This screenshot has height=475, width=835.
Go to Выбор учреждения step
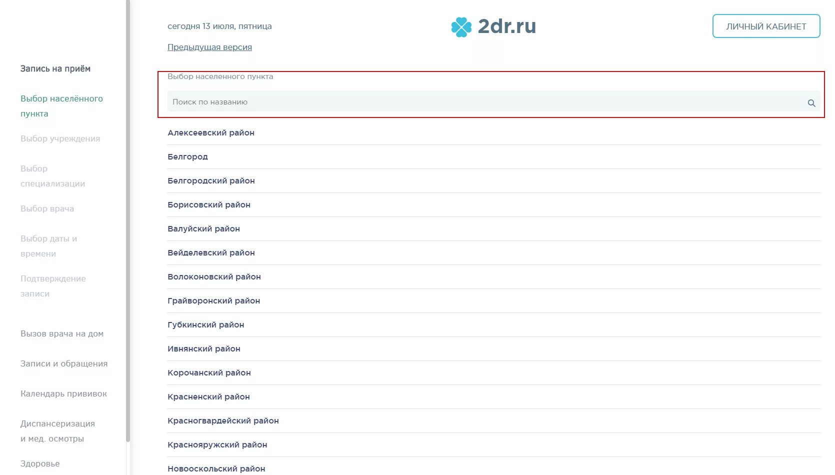tap(60, 138)
